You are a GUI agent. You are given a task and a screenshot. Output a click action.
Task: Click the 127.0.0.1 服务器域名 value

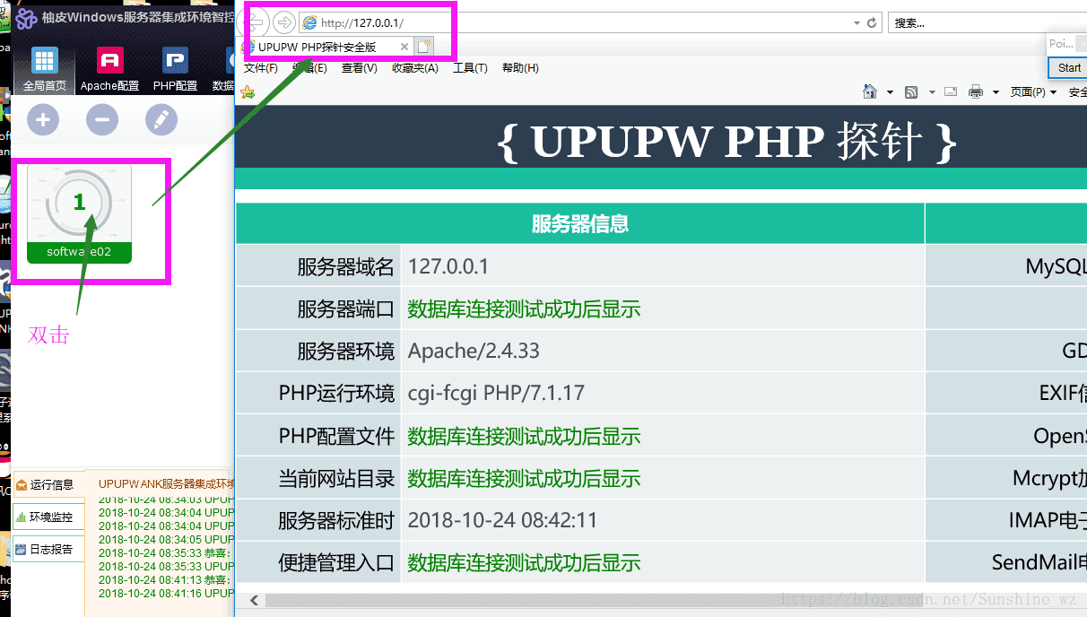(x=448, y=266)
